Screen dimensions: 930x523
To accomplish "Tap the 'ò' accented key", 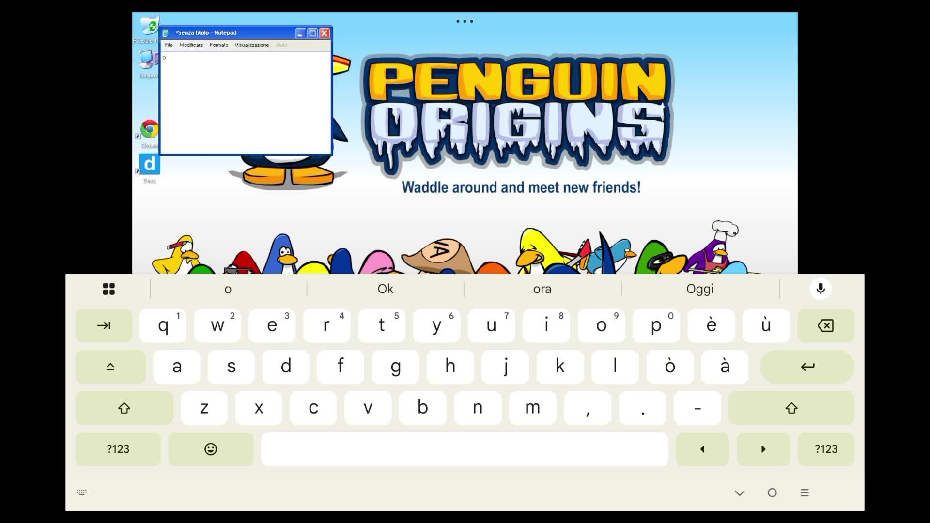I will click(670, 367).
